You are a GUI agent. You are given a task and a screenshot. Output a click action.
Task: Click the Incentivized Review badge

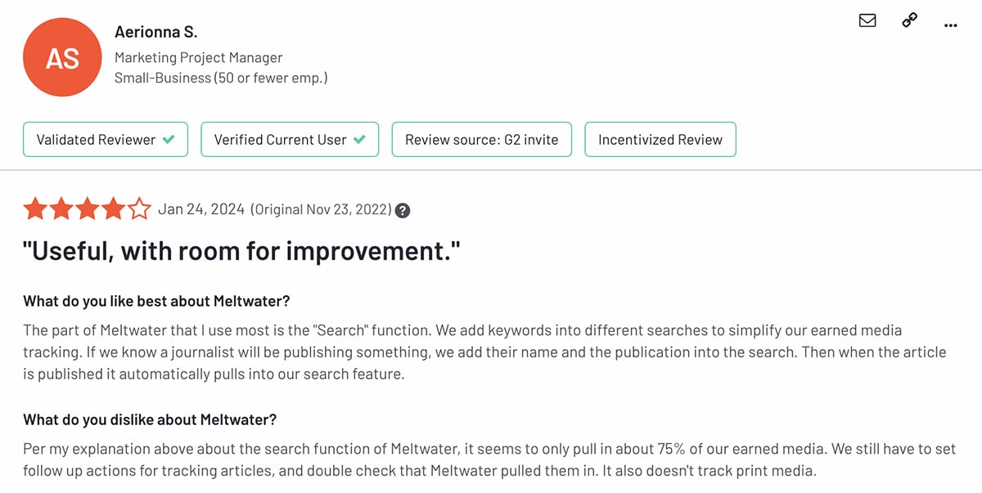point(660,140)
